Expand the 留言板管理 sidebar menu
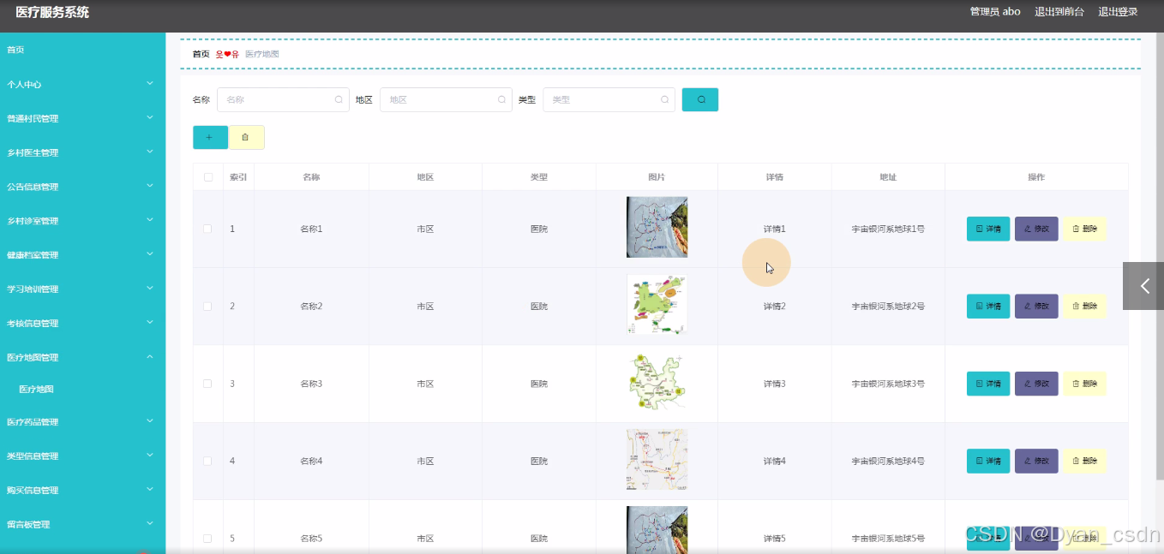Viewport: 1164px width, 554px height. click(x=82, y=525)
